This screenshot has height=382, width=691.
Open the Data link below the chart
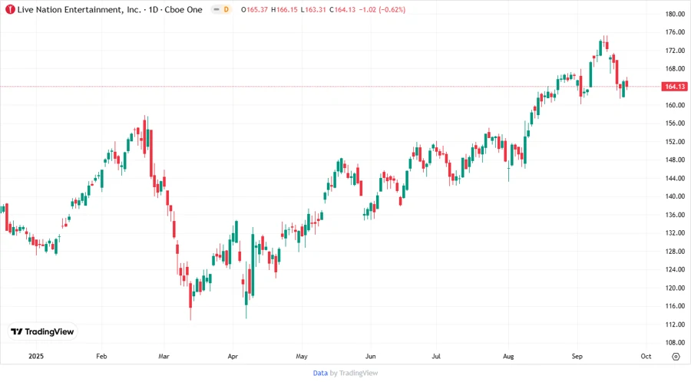(320, 374)
